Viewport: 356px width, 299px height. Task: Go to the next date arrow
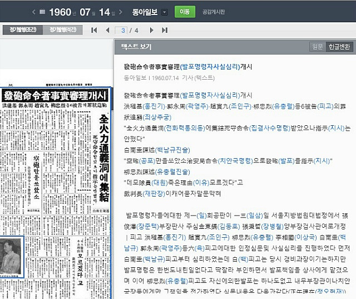click(x=121, y=12)
